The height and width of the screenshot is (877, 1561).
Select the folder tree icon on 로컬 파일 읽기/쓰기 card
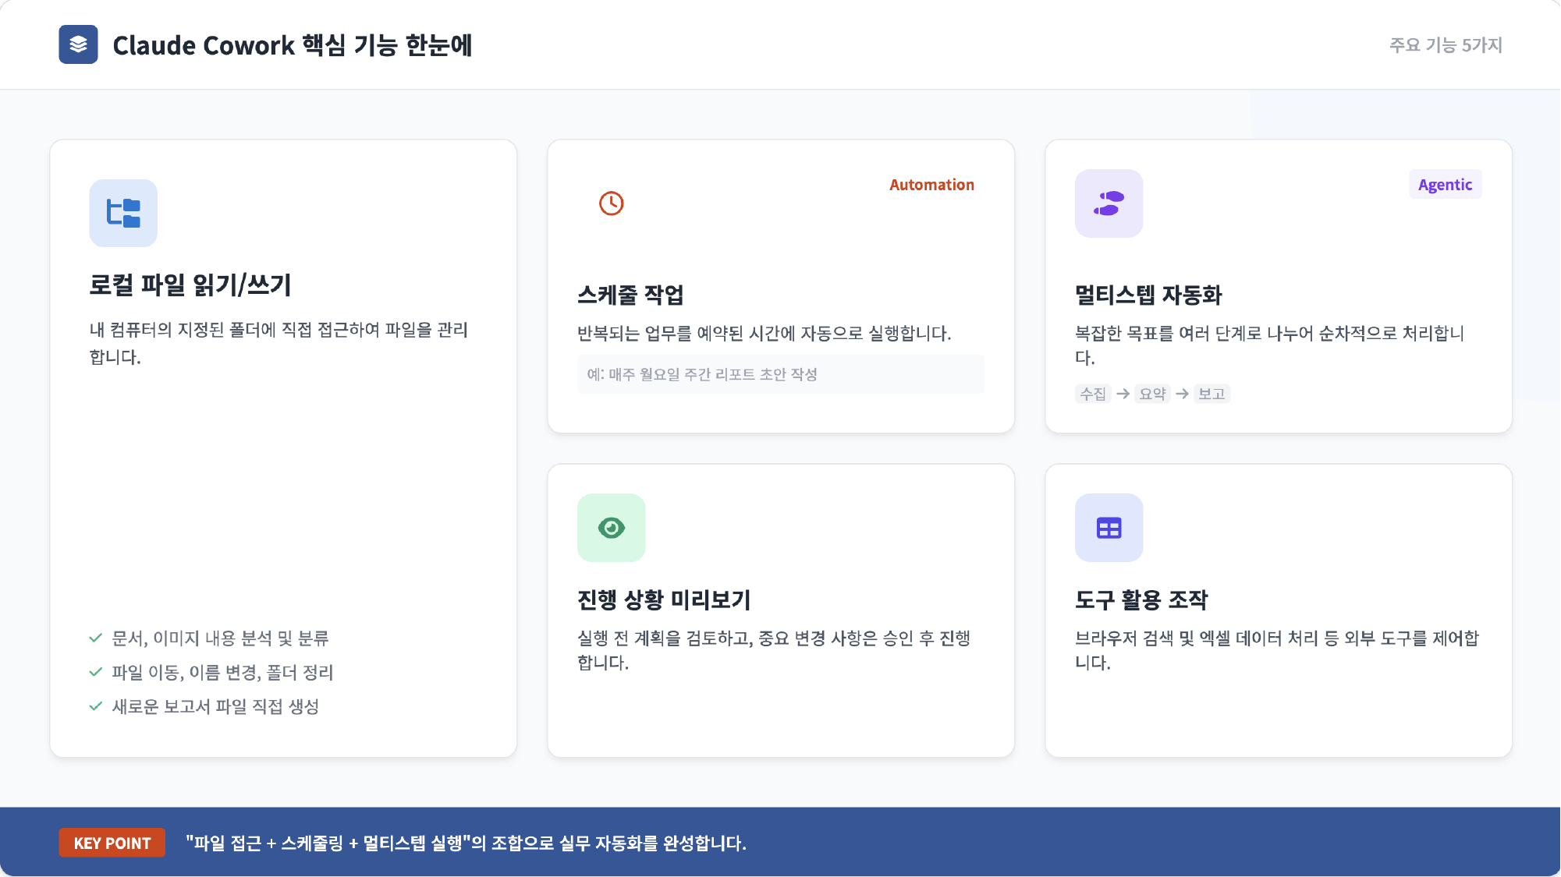tap(123, 213)
